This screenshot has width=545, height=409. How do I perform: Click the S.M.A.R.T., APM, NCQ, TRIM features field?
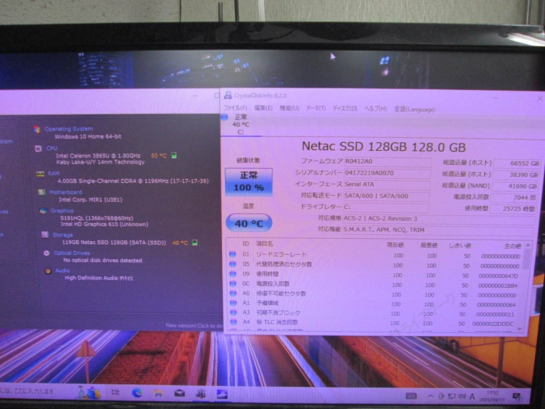point(438,230)
